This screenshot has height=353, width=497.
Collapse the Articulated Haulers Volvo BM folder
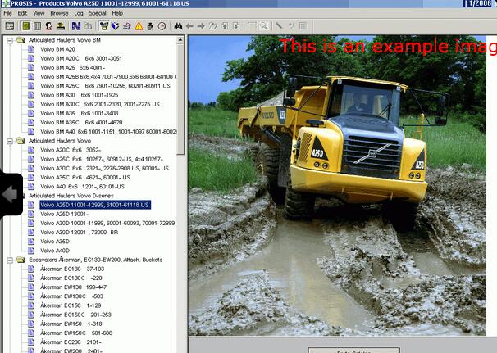pyautogui.click(x=10, y=40)
